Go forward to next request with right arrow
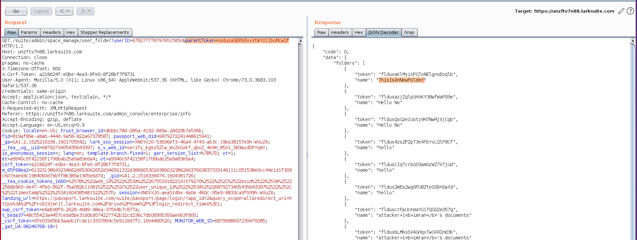The height and width of the screenshot is (240, 637). pos(82,11)
